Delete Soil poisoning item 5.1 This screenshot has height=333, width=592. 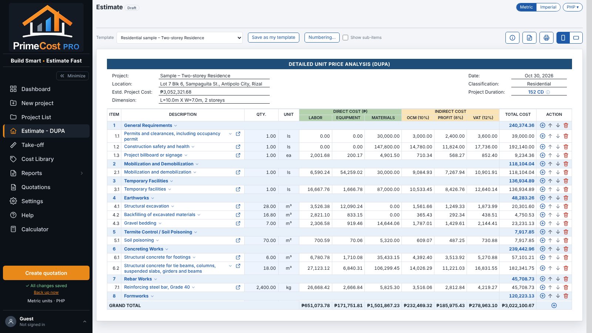tap(566, 240)
